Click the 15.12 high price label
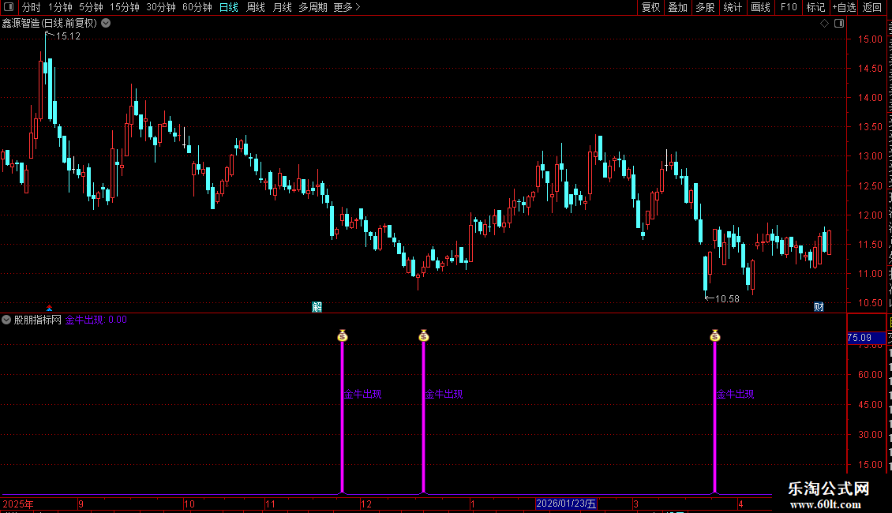The width and height of the screenshot is (892, 513). point(68,36)
